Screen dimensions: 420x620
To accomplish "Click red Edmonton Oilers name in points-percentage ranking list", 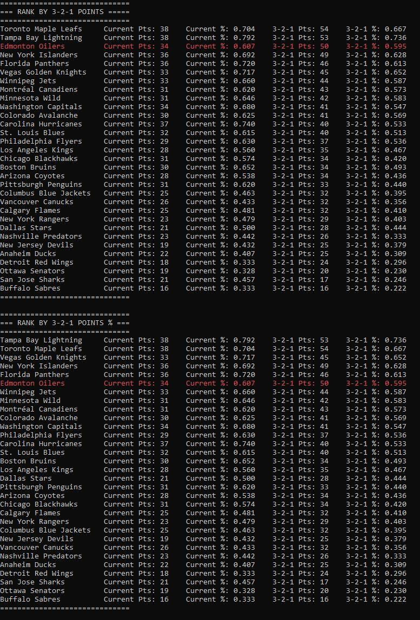I will coord(32,383).
